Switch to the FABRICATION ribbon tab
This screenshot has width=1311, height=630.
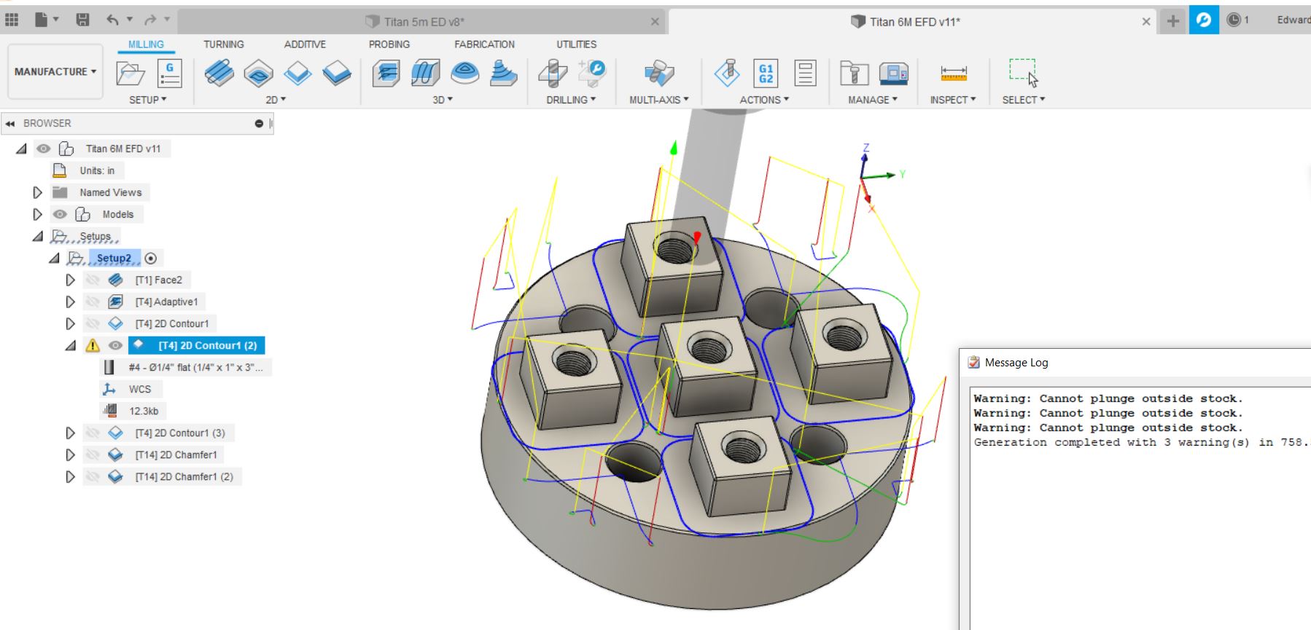click(x=484, y=44)
